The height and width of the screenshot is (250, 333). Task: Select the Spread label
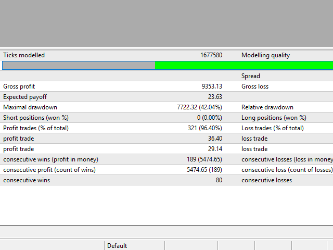click(251, 76)
